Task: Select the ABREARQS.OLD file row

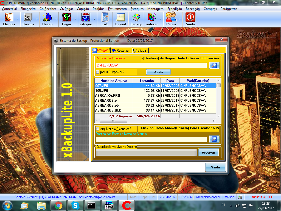Action: tap(155, 110)
